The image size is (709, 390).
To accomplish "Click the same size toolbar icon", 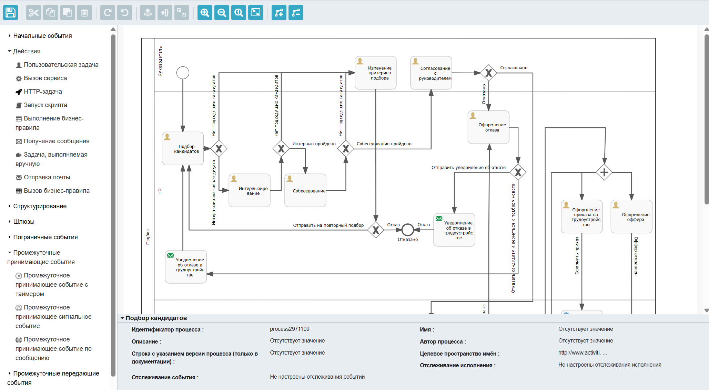I will 182,13.
